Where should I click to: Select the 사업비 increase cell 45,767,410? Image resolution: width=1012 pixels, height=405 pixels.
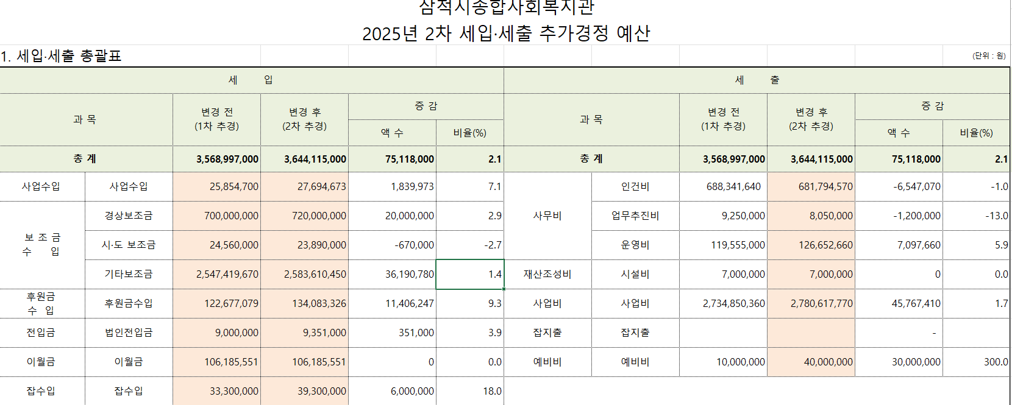coord(899,303)
